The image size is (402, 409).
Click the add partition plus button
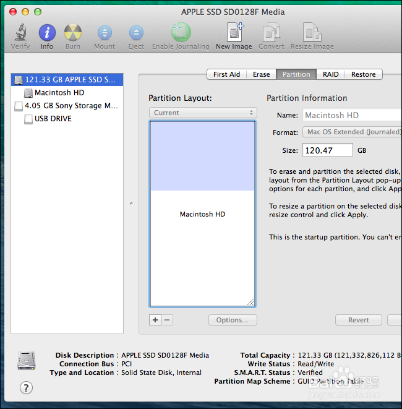[x=155, y=320]
